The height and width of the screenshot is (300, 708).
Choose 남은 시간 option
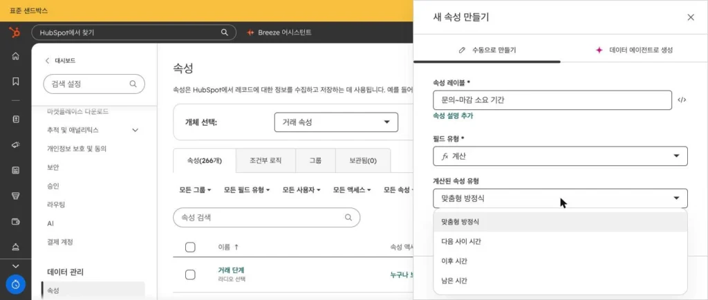(x=560, y=281)
